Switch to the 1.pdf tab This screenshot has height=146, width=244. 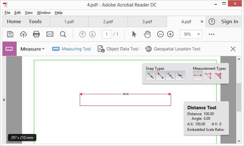pyautogui.click(x=69, y=22)
